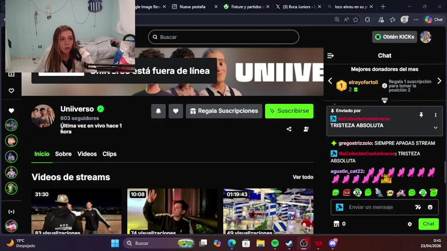447x251 pixels.
Task: Add page to favorites with star icon
Action: click(x=356, y=20)
